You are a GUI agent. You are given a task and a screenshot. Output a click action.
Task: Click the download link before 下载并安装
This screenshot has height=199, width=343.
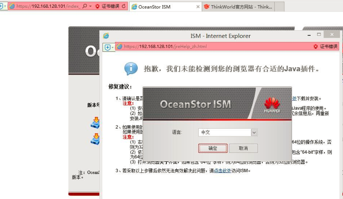[x=294, y=98]
